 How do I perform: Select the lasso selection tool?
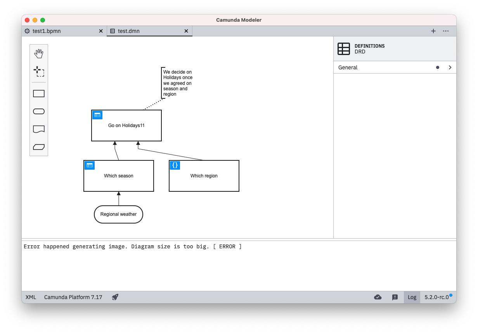click(x=39, y=71)
